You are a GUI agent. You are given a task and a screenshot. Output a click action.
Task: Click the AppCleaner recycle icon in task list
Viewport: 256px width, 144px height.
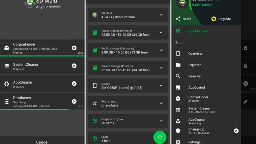pos(6,83)
